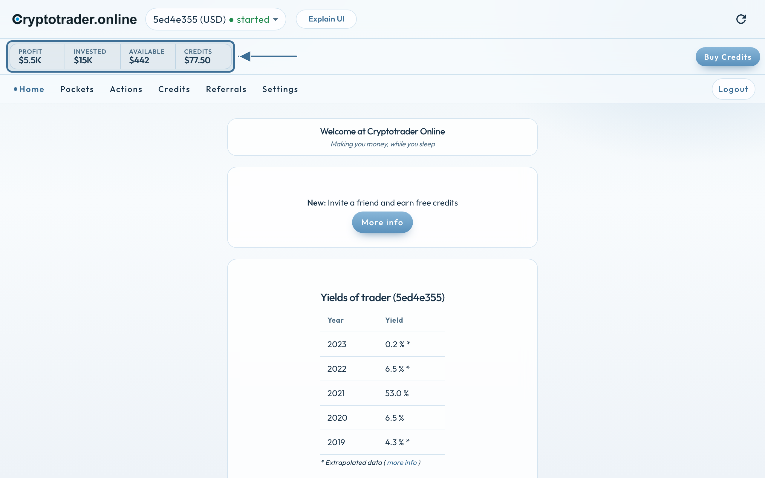Open the Home tab

tap(29, 89)
